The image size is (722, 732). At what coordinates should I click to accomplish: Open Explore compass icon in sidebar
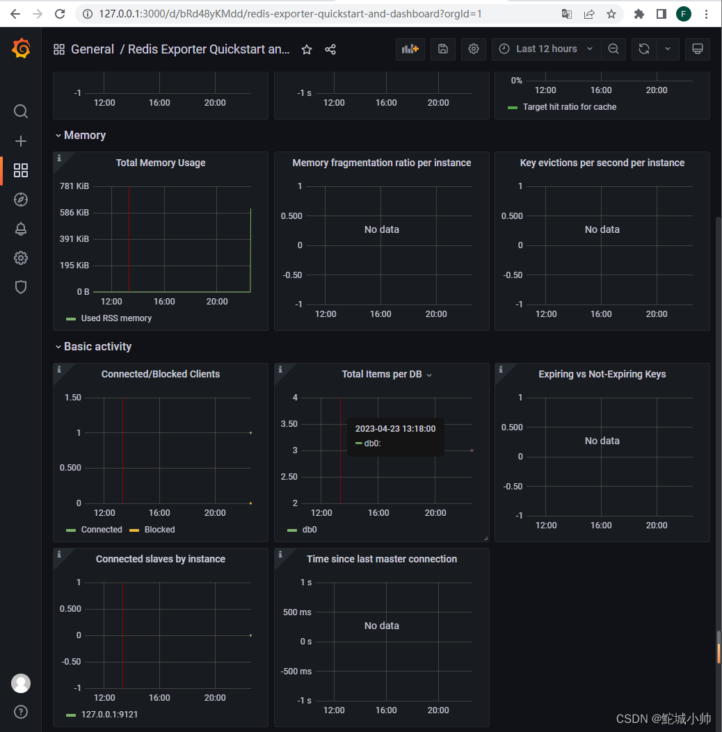[21, 200]
